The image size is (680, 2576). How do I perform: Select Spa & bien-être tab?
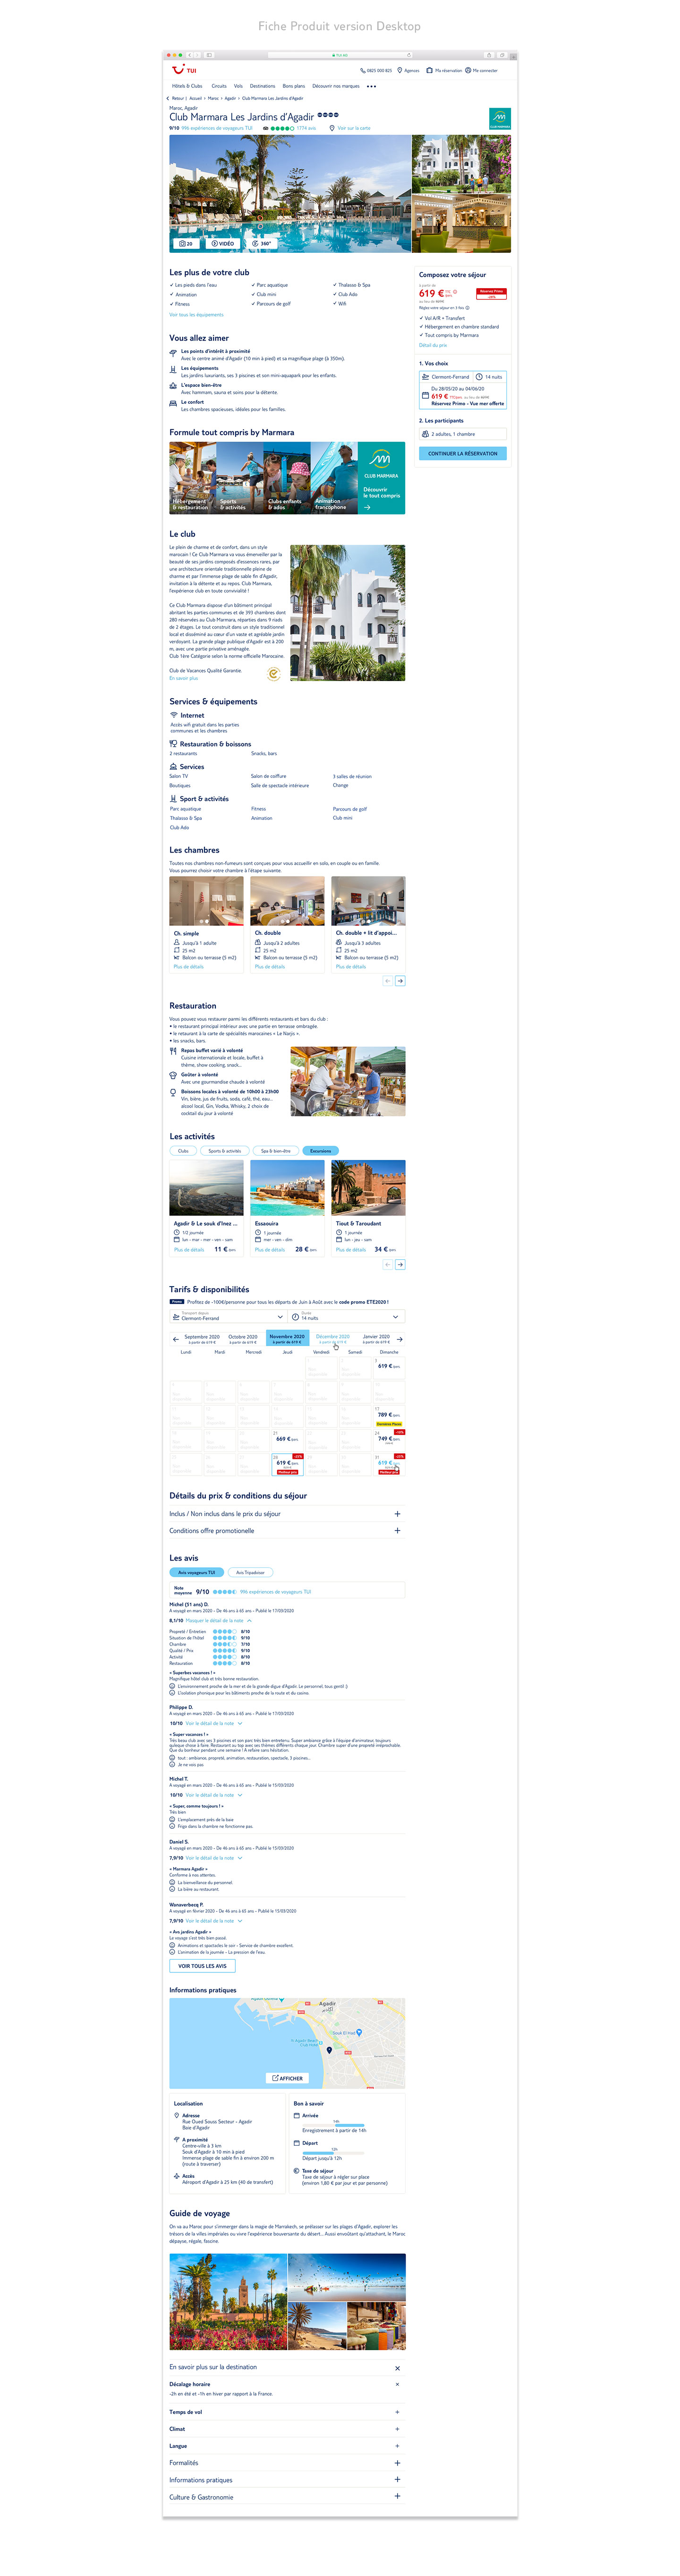point(275,1151)
